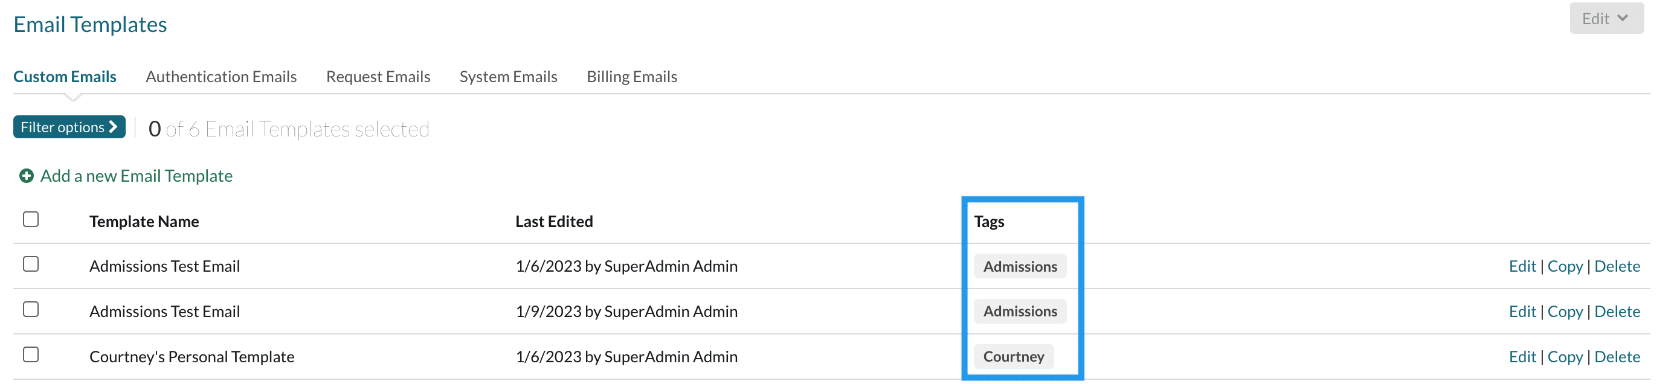
Task: Click the Admissions tag on the 1/6/2023 row
Action: [1020, 266]
